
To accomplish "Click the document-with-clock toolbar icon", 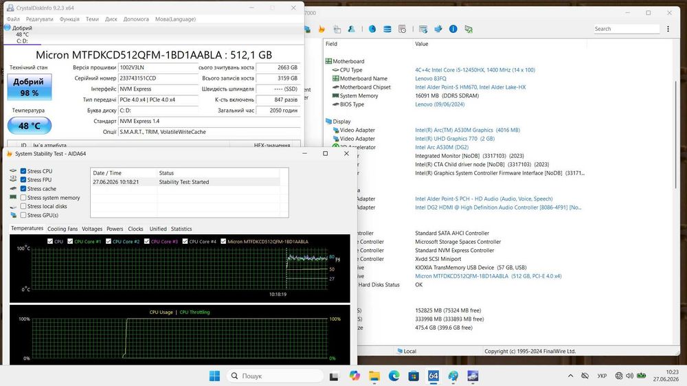I will (402, 29).
